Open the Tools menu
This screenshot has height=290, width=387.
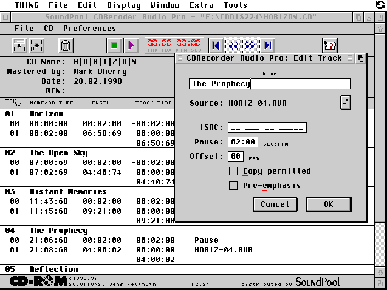236,5
